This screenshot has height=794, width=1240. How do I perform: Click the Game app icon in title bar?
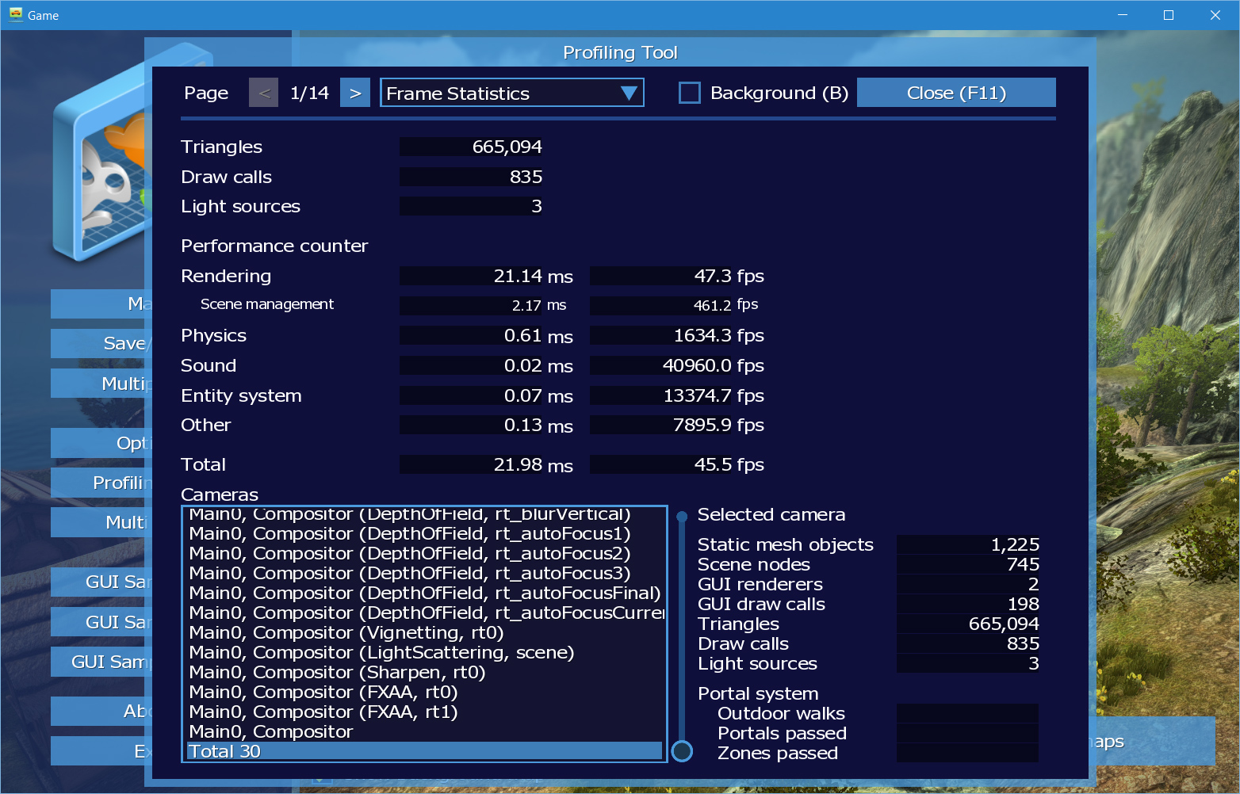(x=16, y=15)
